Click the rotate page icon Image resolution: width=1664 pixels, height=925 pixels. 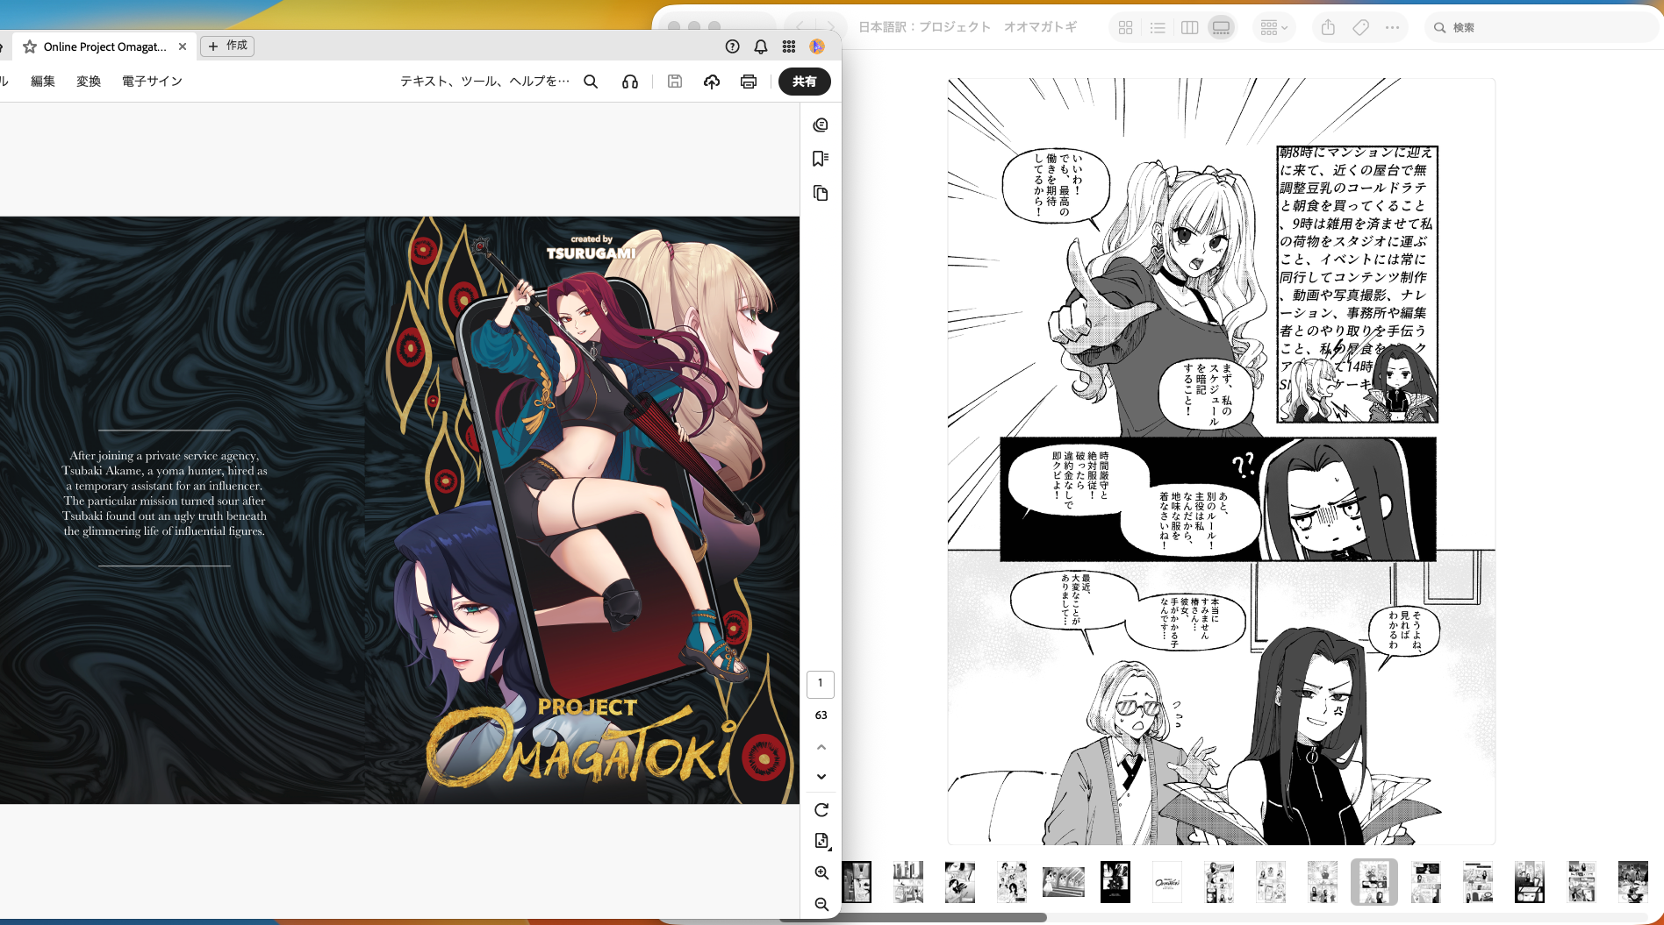coord(821,810)
